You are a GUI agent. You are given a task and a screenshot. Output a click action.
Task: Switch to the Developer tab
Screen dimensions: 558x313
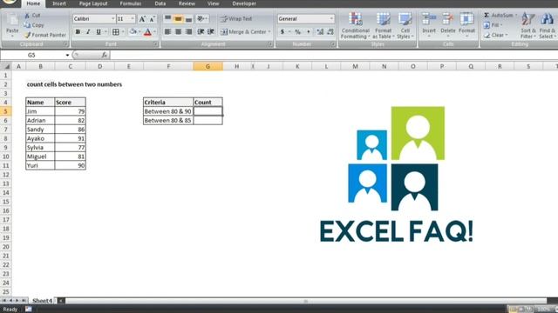244,3
